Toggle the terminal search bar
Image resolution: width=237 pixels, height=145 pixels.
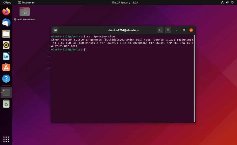click(160, 30)
